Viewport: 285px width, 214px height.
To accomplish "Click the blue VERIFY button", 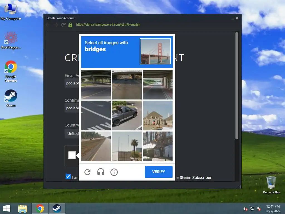I will point(158,172).
